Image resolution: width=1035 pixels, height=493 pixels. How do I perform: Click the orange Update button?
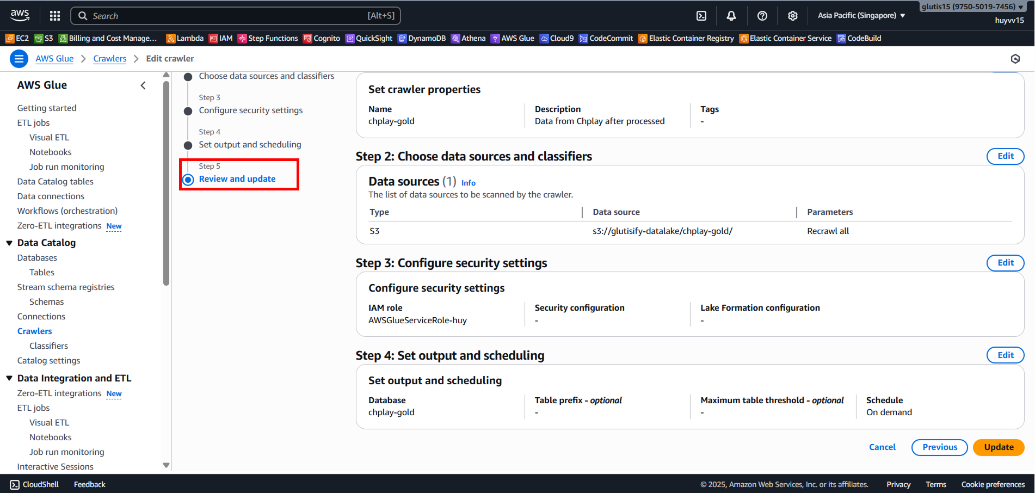click(x=998, y=447)
